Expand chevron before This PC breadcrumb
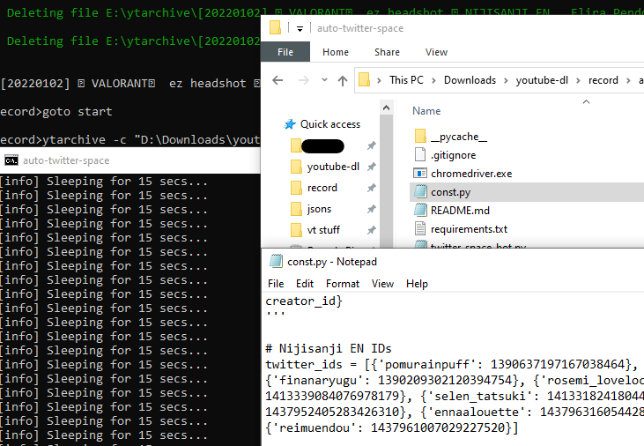 pyautogui.click(x=379, y=80)
